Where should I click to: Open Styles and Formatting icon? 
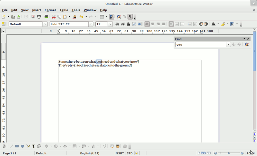pos(4,24)
